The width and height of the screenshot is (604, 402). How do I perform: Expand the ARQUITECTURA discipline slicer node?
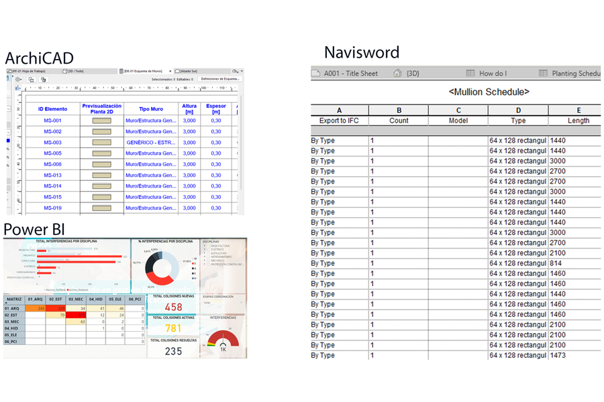[x=205, y=246]
